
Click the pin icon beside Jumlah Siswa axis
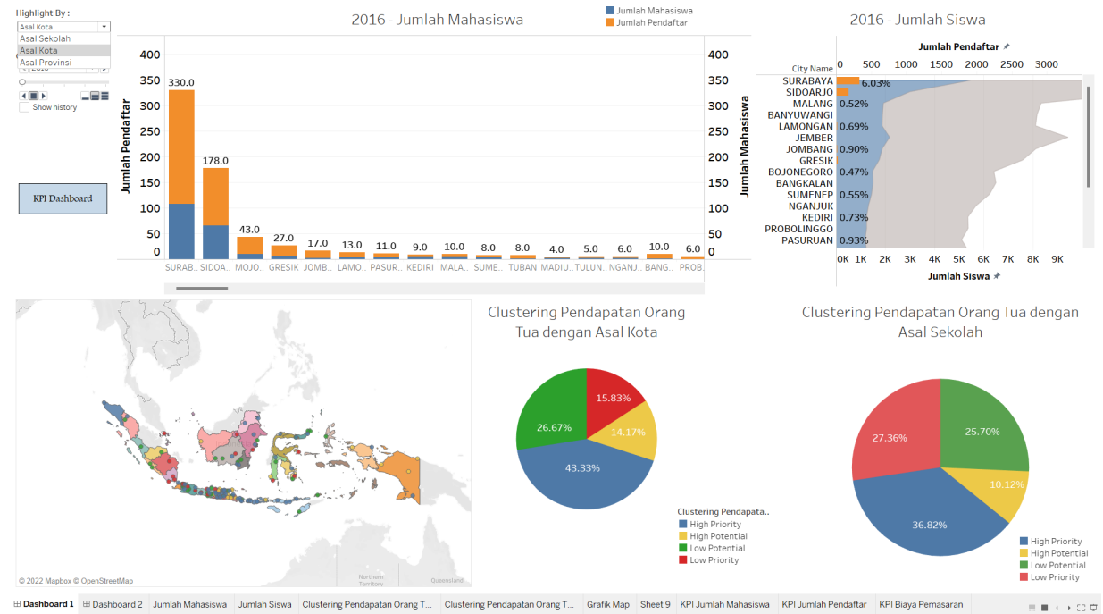click(x=995, y=276)
